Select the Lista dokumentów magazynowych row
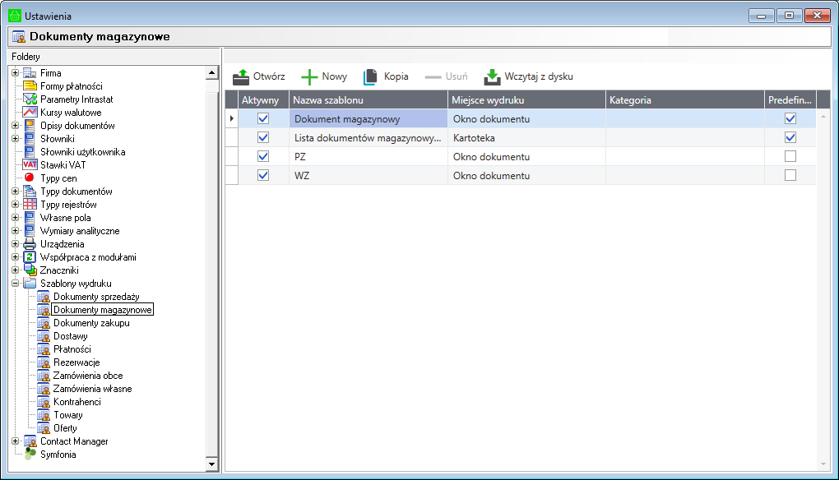 (368, 138)
